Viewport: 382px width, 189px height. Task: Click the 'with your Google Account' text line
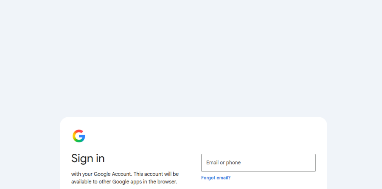pos(125,174)
